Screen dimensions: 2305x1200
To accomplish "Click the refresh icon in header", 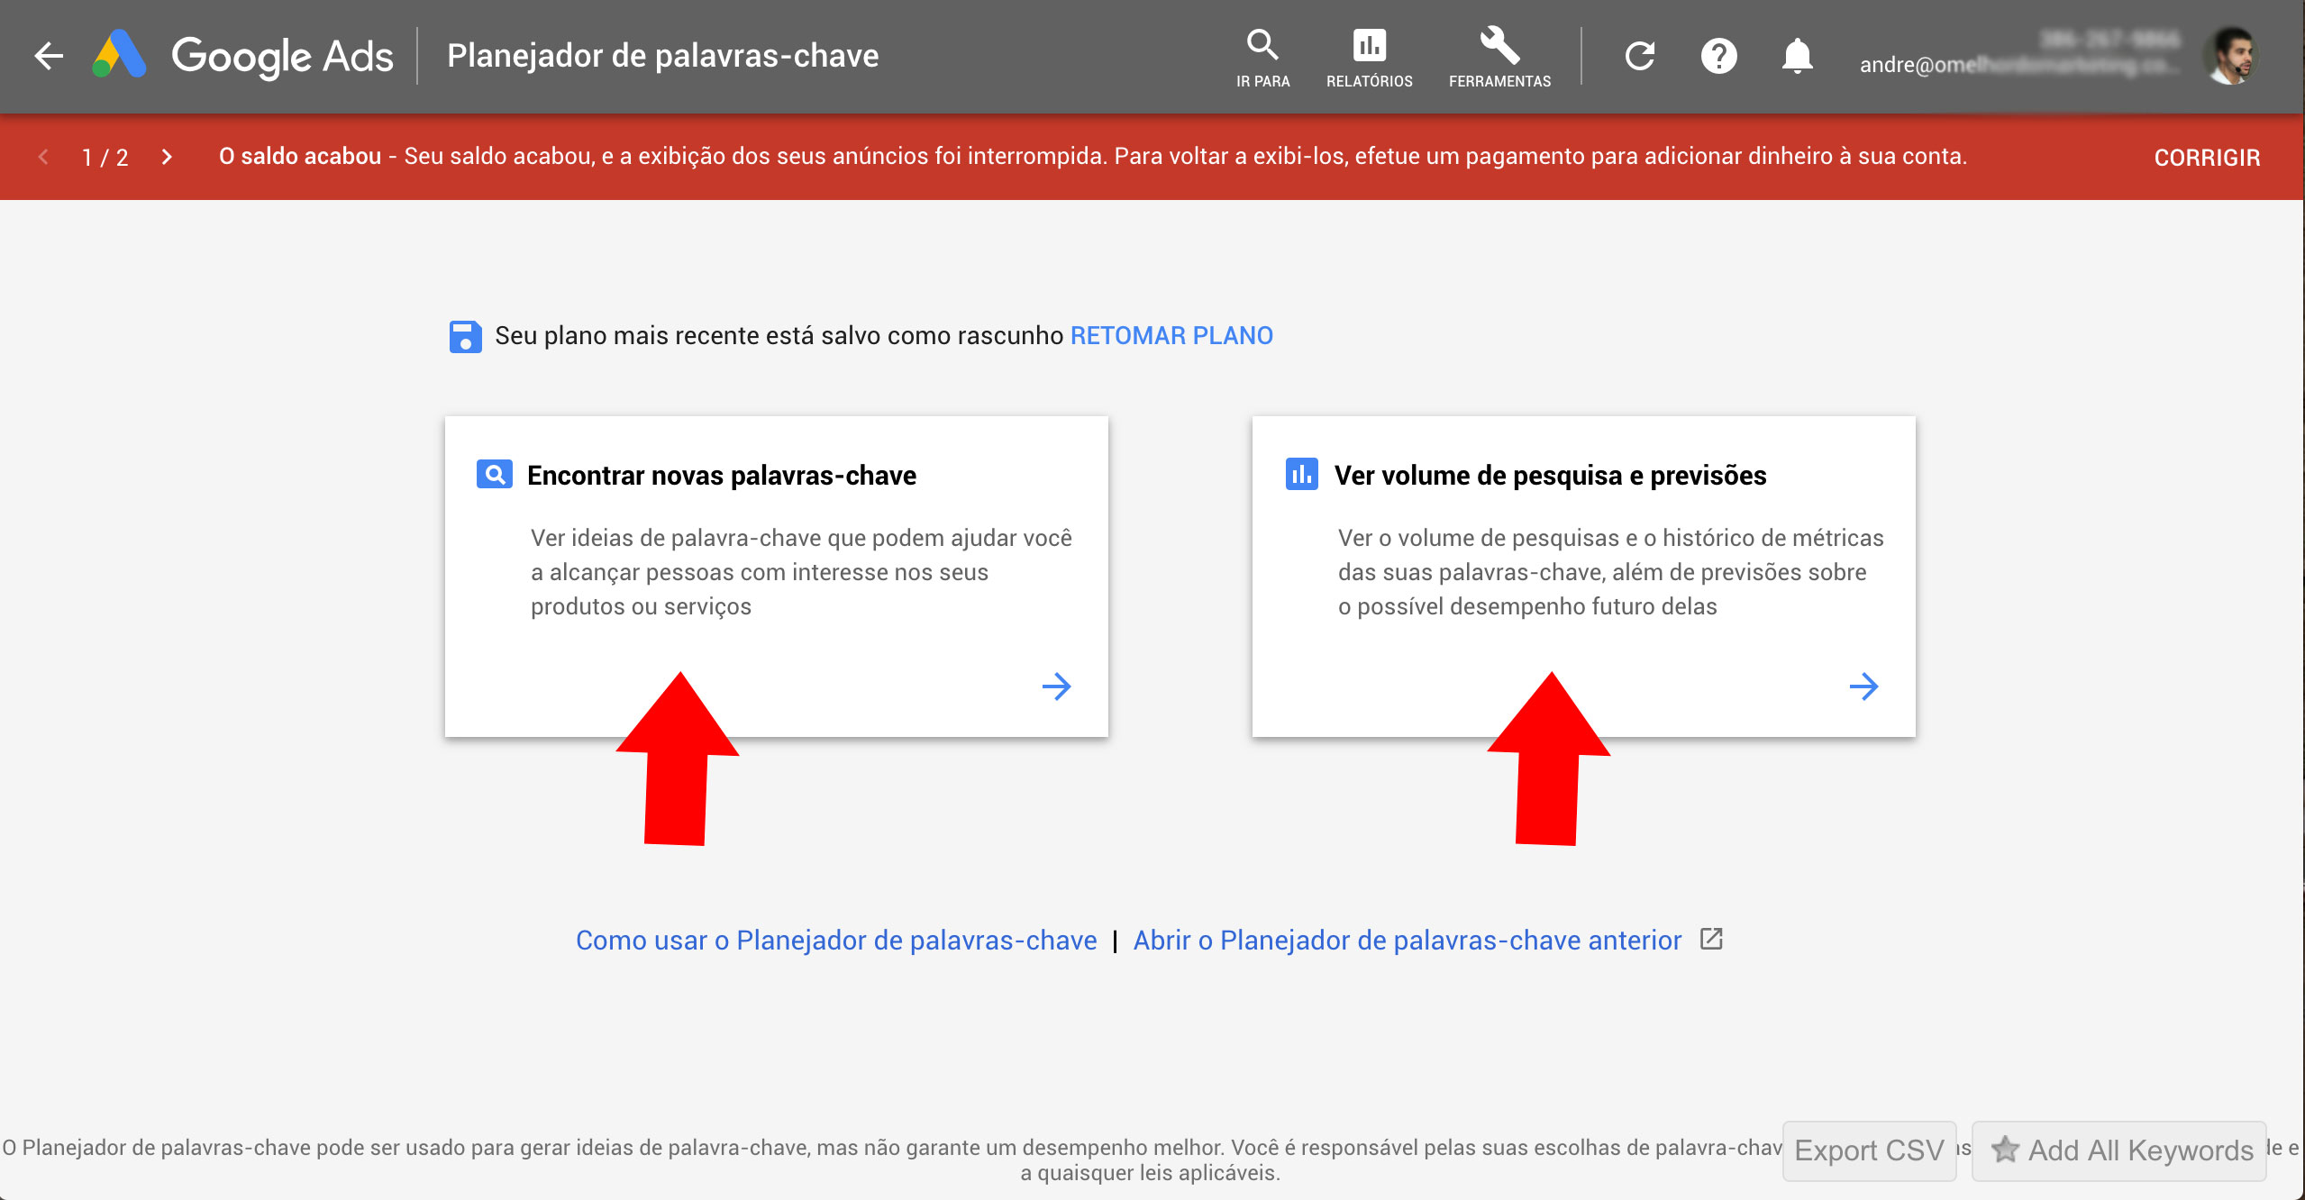I will tap(1640, 56).
